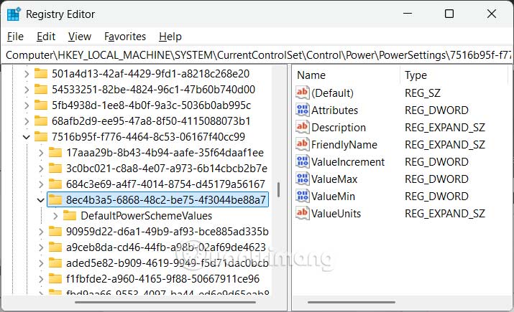Click string icon of ValueUnits value

coord(302,213)
